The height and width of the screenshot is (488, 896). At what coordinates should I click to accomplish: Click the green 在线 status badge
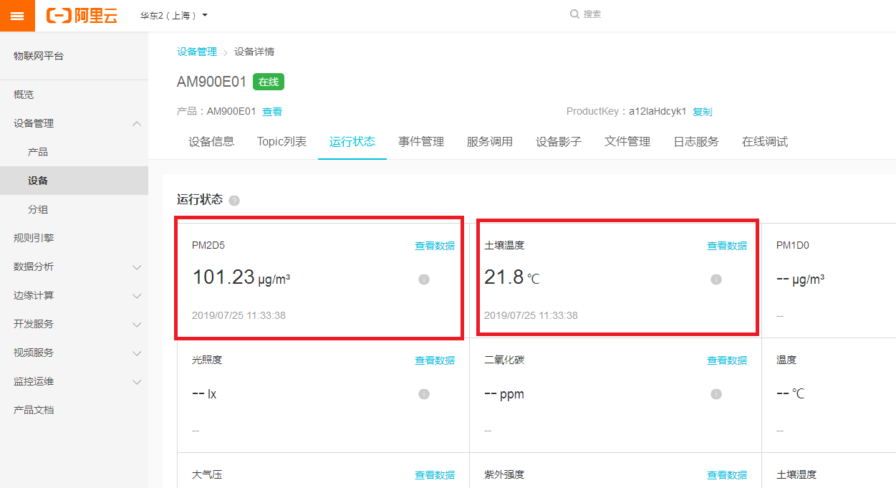point(269,82)
